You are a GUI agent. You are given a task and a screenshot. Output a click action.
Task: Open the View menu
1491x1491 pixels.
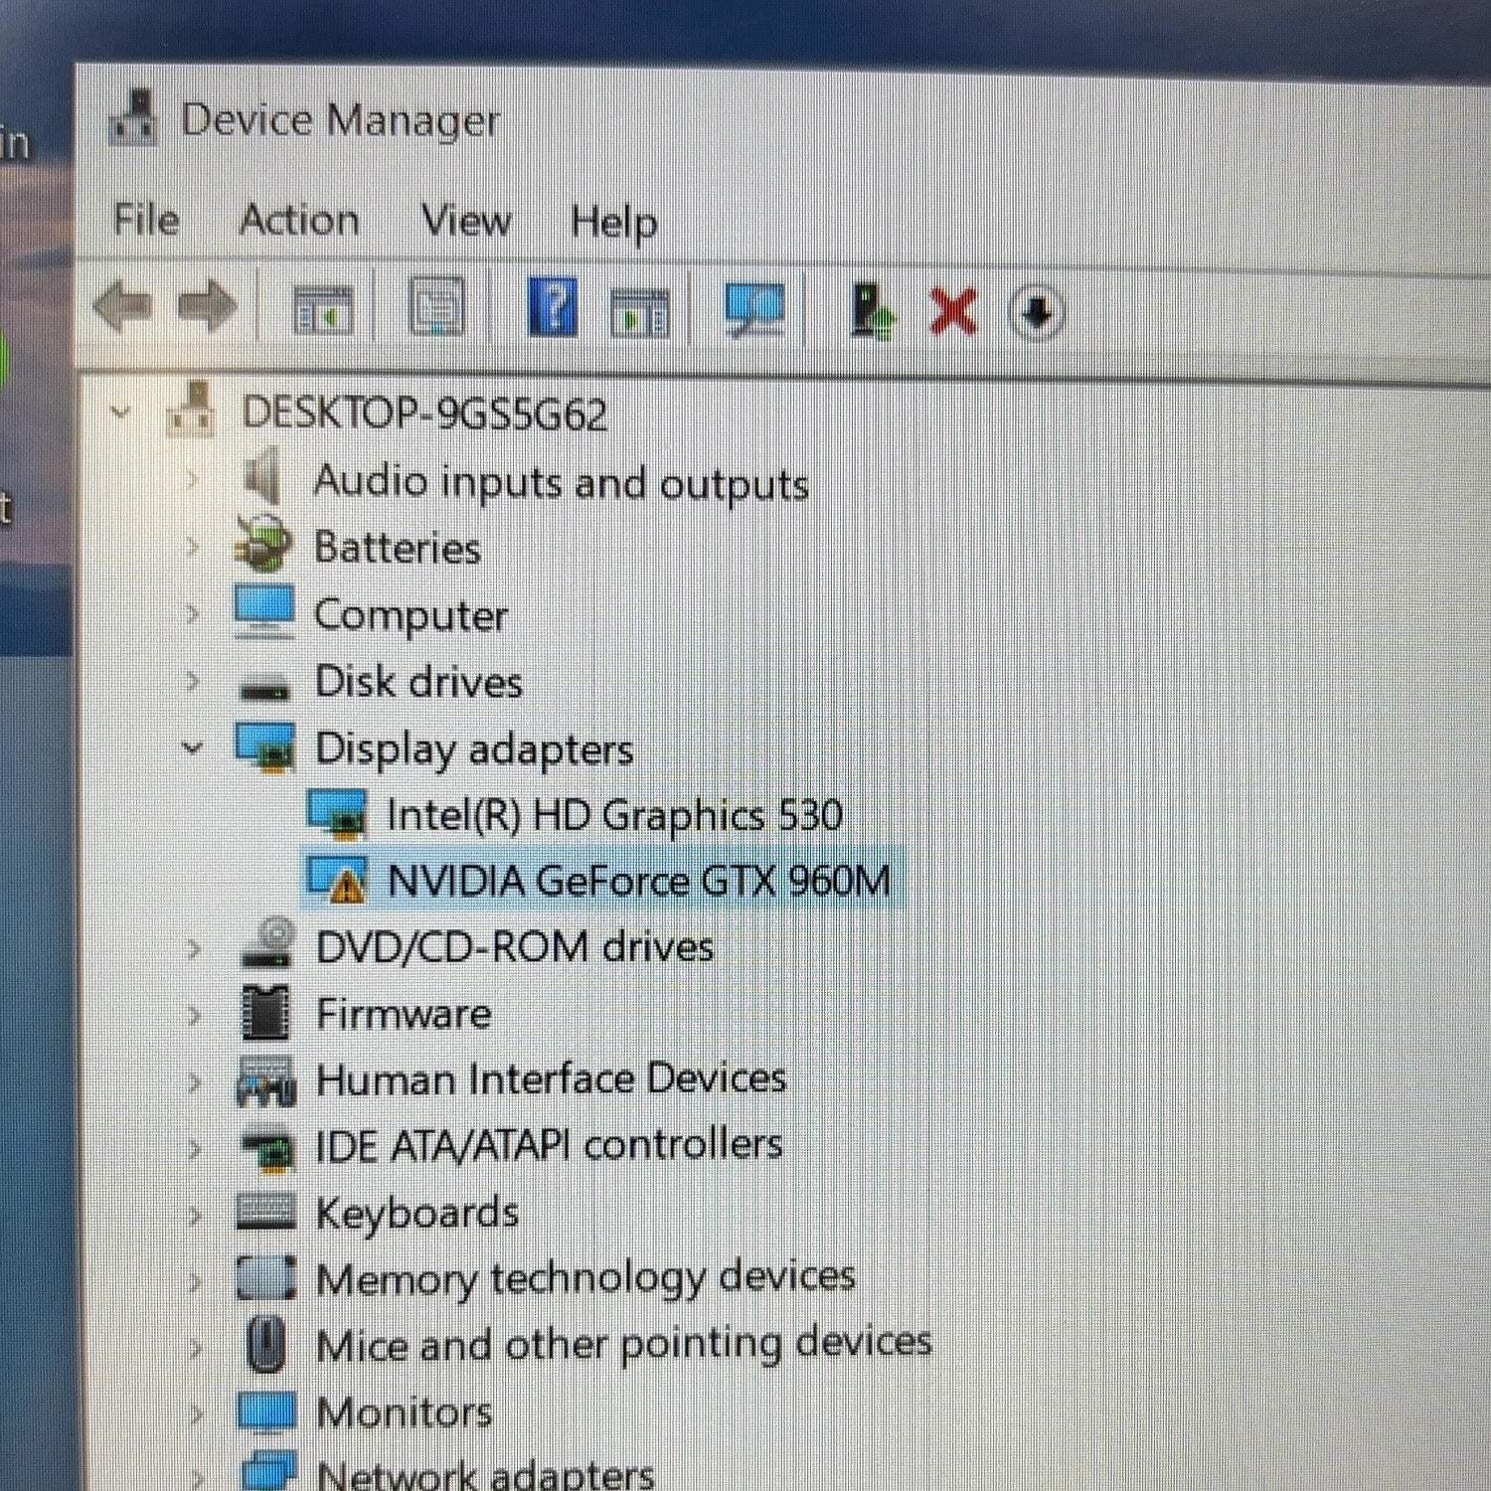click(x=466, y=221)
